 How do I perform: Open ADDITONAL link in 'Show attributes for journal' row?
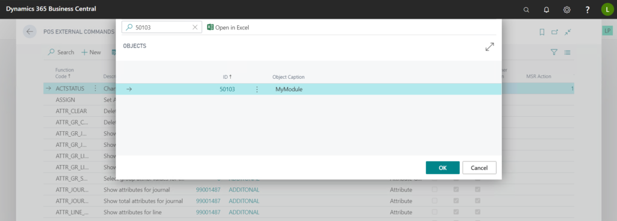pyautogui.click(x=244, y=190)
